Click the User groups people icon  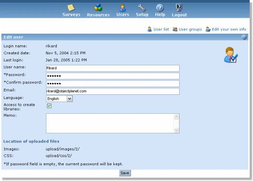tap(175, 30)
